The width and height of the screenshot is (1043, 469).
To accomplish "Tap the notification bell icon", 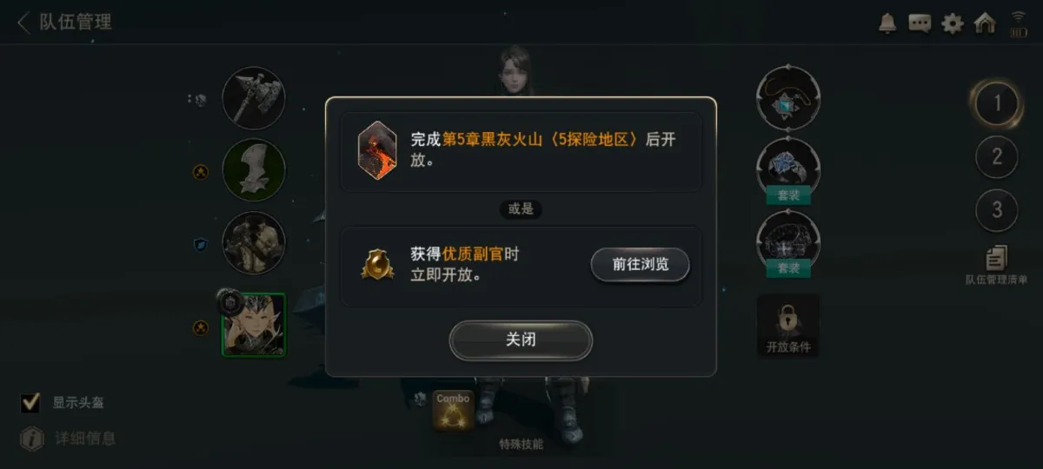I will tap(887, 23).
